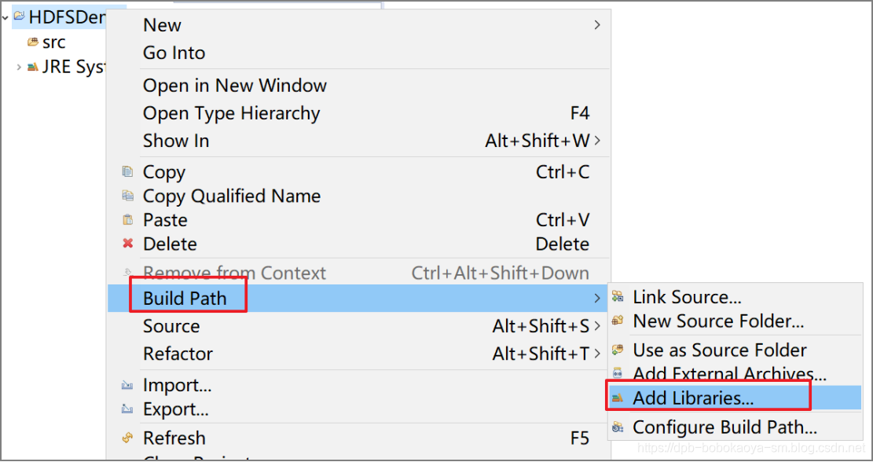Click the Copy icon in context menu
Viewport: 873px width, 462px height.
(x=127, y=172)
